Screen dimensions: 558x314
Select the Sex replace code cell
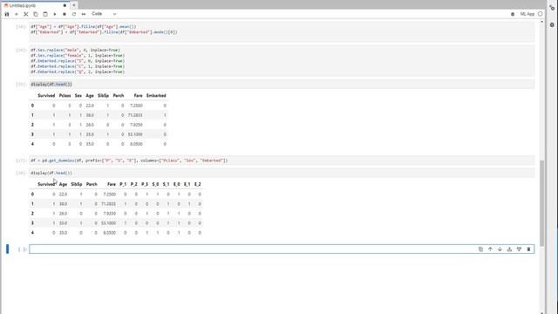(x=282, y=61)
